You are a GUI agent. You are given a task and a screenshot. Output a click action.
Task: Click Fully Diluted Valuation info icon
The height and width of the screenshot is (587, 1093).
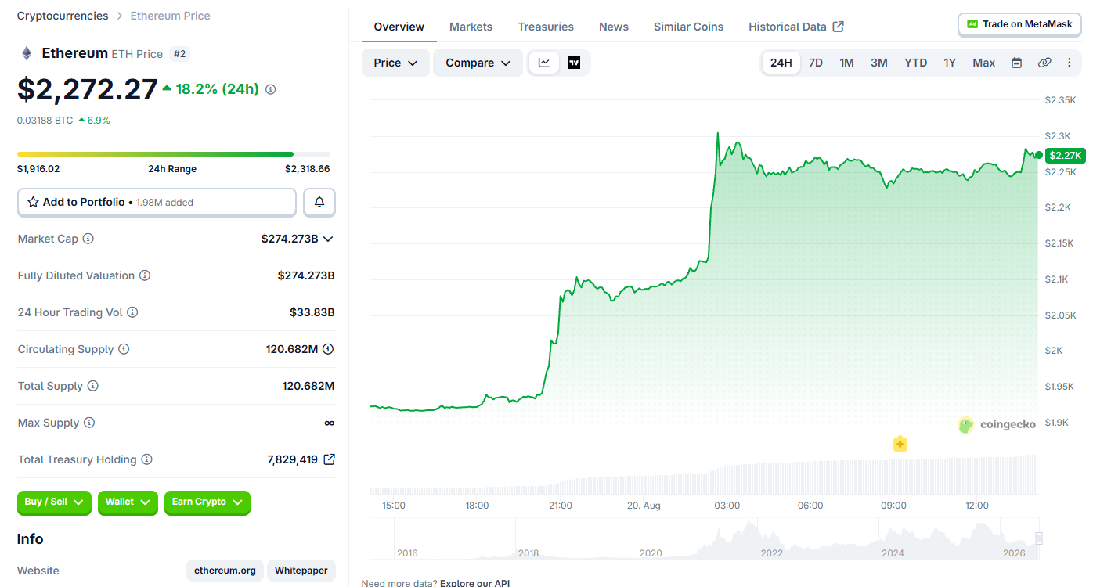(145, 275)
